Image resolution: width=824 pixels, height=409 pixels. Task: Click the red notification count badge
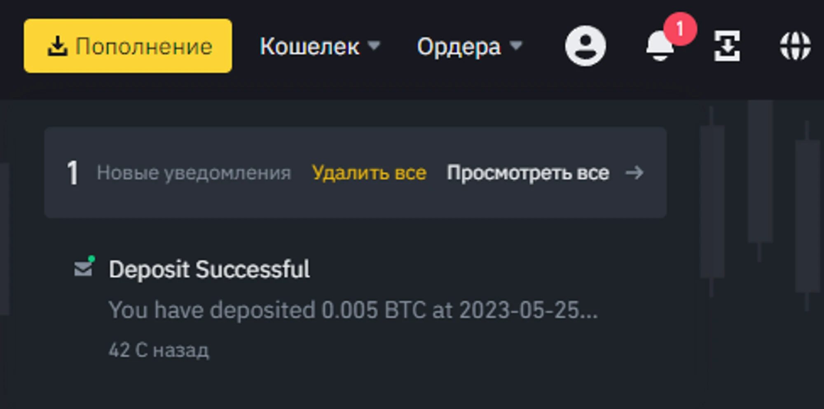680,29
